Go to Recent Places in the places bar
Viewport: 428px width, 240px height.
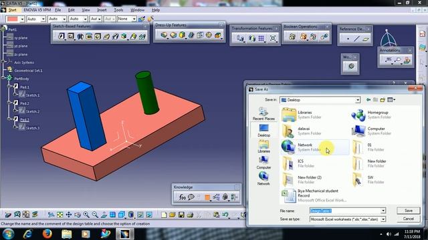point(263,114)
